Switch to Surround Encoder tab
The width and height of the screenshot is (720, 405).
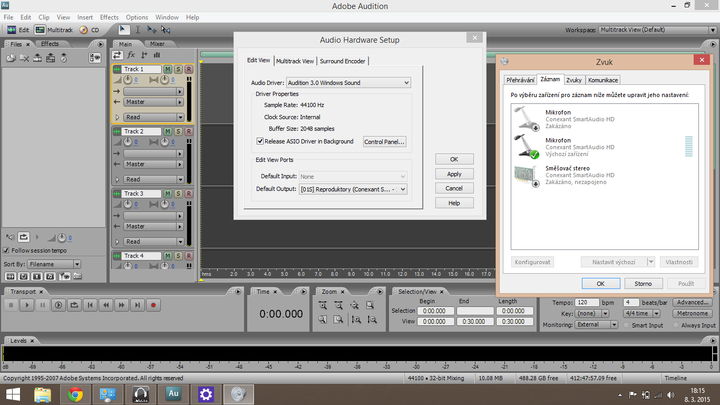[x=343, y=61]
